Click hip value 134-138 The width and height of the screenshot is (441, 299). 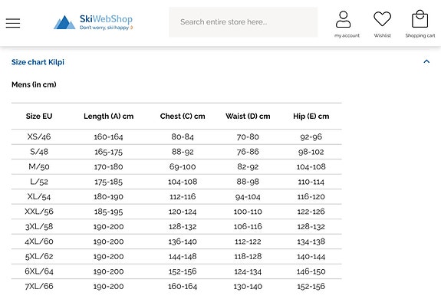[311, 242]
